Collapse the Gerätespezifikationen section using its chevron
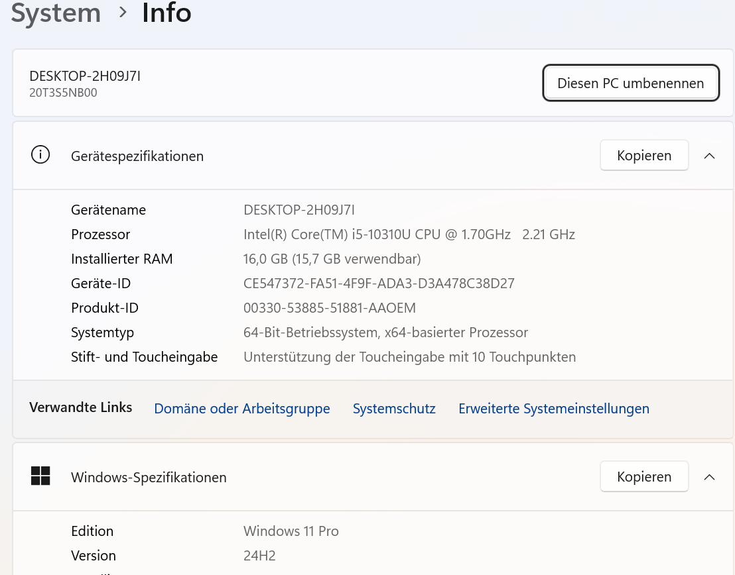The height and width of the screenshot is (575, 735). [709, 156]
